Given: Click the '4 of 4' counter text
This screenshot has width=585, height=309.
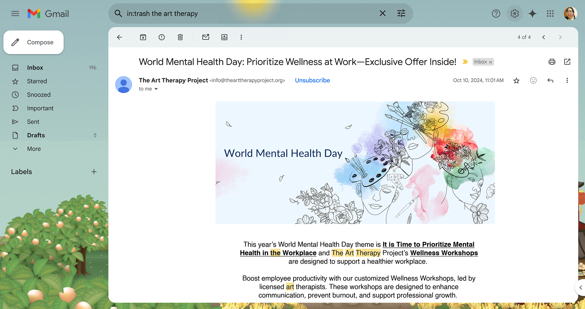Looking at the screenshot, I should (524, 37).
